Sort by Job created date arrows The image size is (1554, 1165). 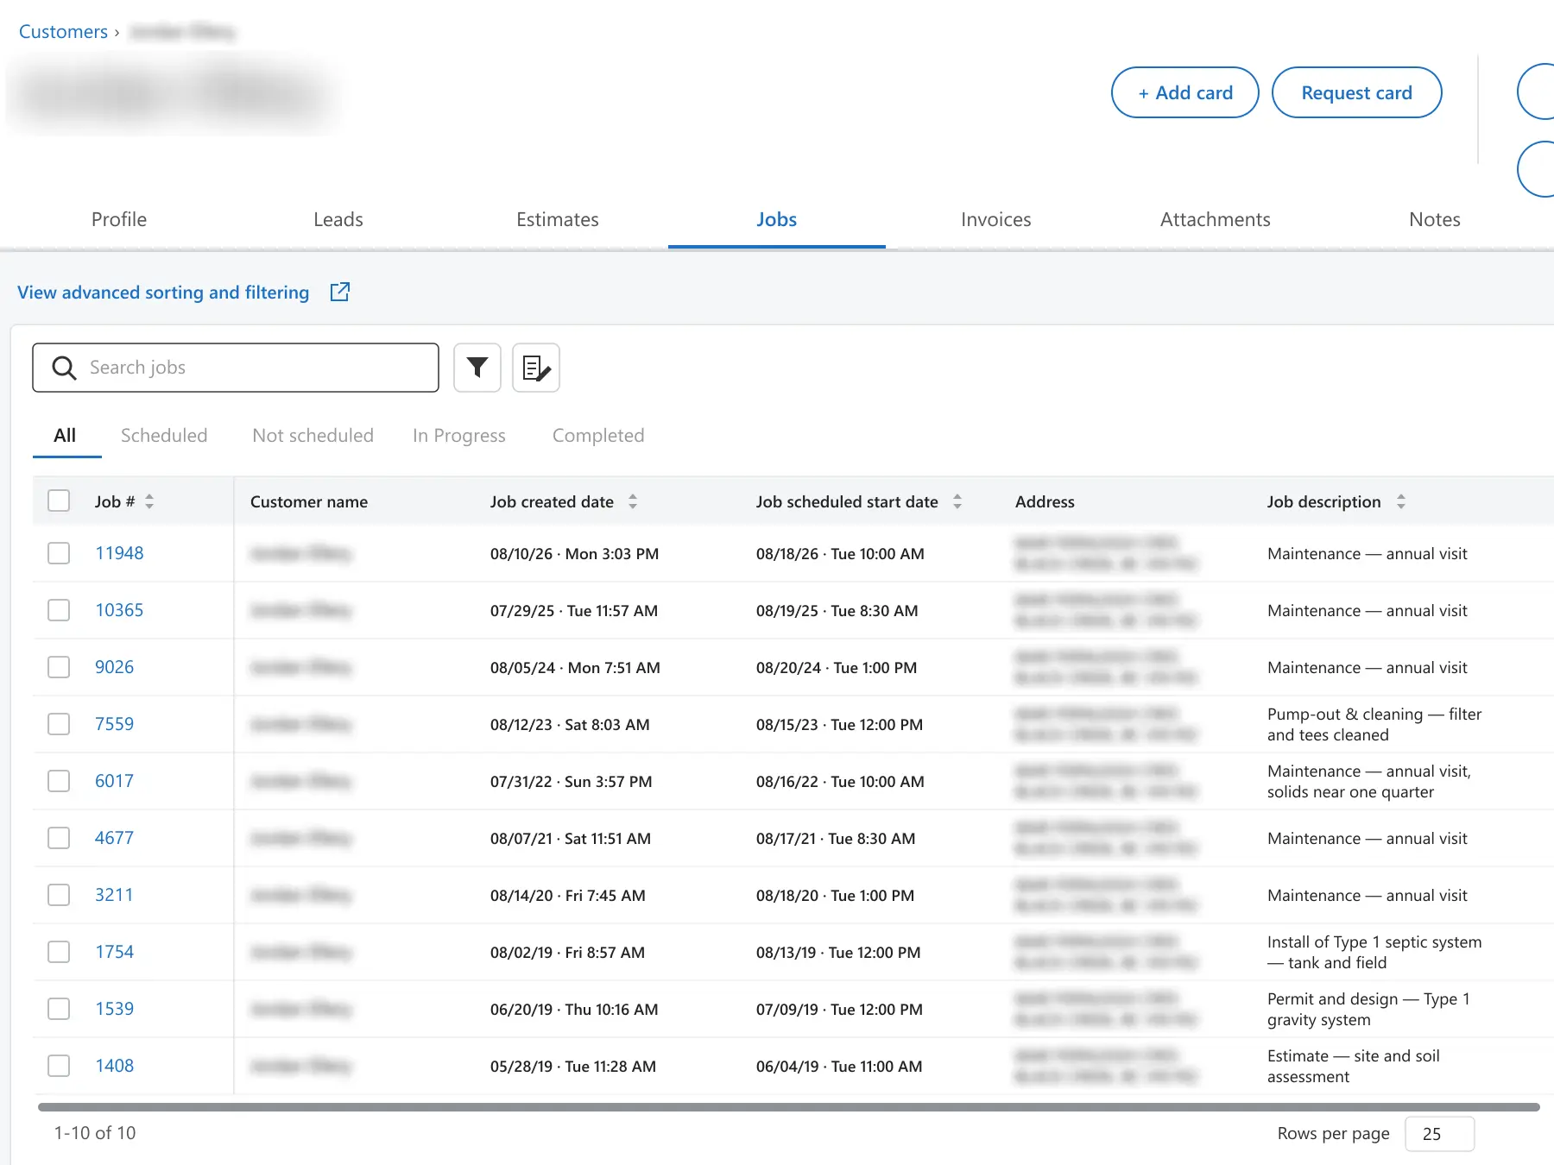click(x=633, y=501)
